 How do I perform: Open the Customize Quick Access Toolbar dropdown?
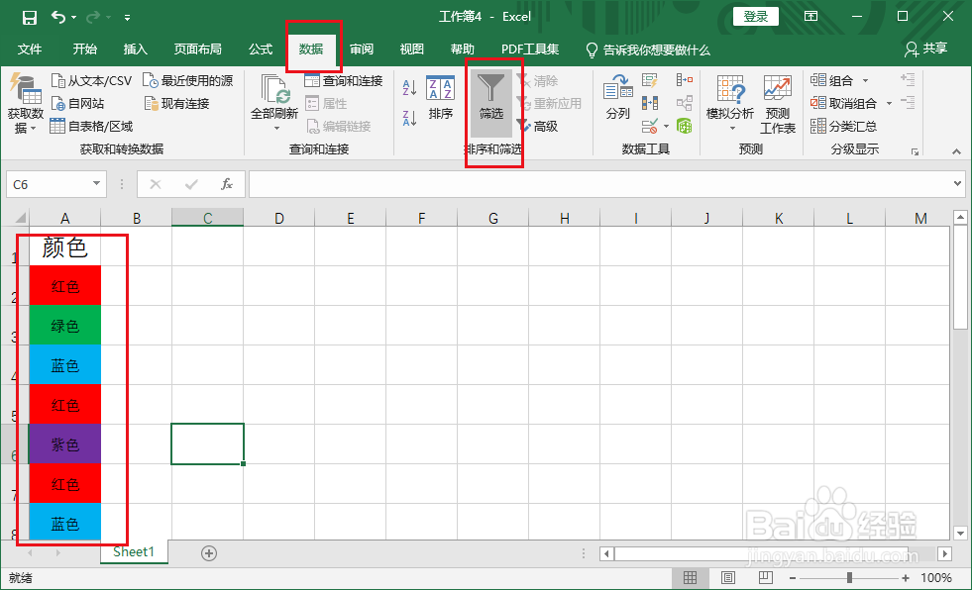(x=127, y=18)
